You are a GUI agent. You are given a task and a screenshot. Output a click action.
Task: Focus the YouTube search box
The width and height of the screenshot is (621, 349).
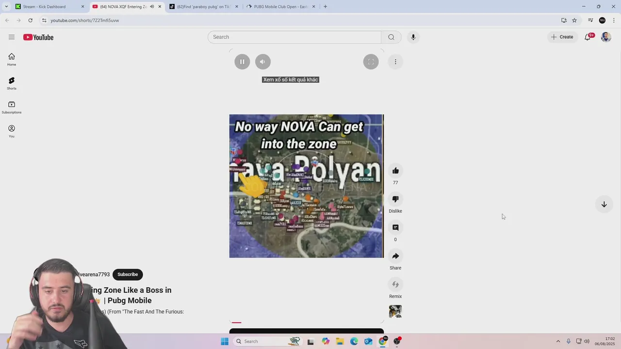tap(294, 37)
